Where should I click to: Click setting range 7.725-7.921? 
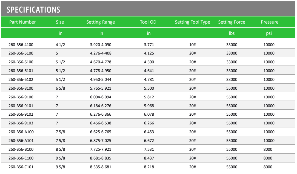pos(101,149)
